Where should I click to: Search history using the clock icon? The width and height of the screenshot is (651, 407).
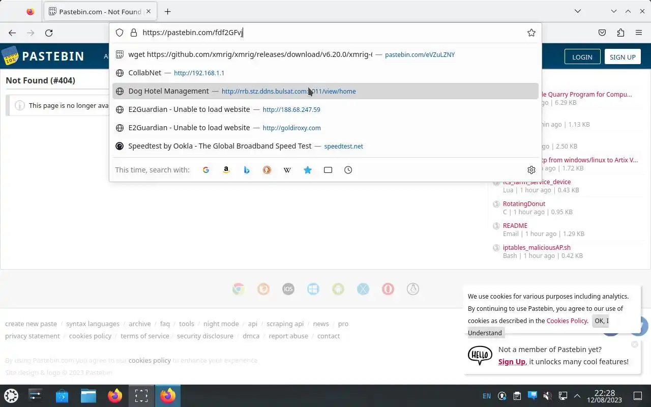pos(348,170)
